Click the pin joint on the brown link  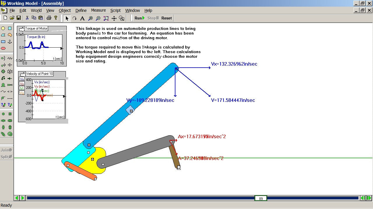(179, 167)
